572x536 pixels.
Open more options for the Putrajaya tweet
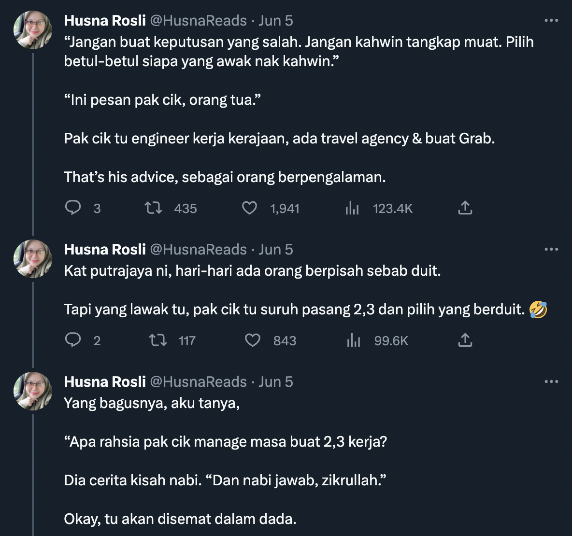click(551, 250)
